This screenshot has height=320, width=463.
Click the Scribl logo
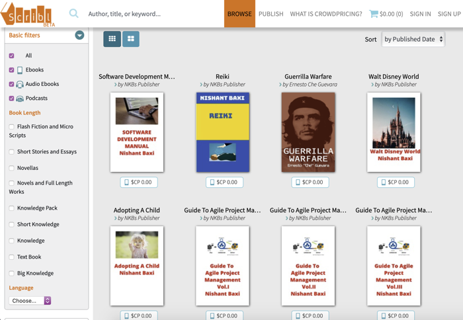tap(28, 15)
